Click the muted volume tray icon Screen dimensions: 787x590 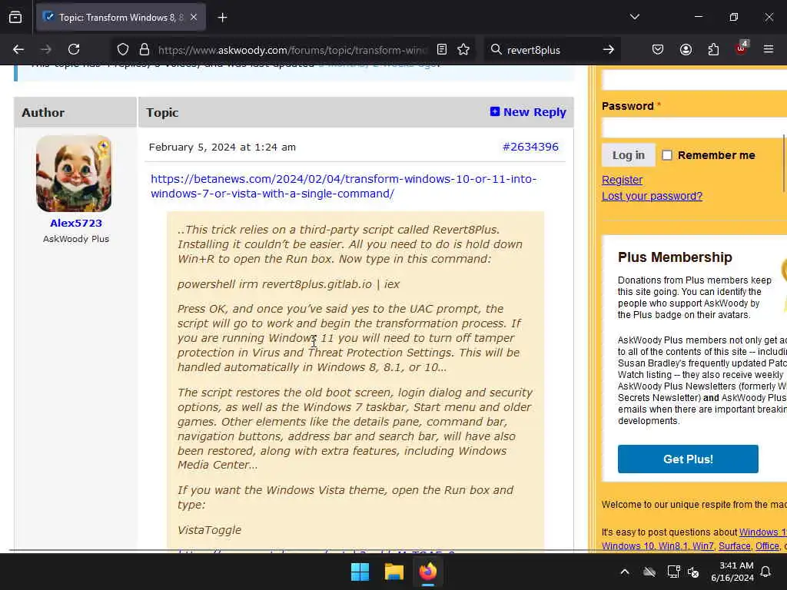(x=693, y=572)
